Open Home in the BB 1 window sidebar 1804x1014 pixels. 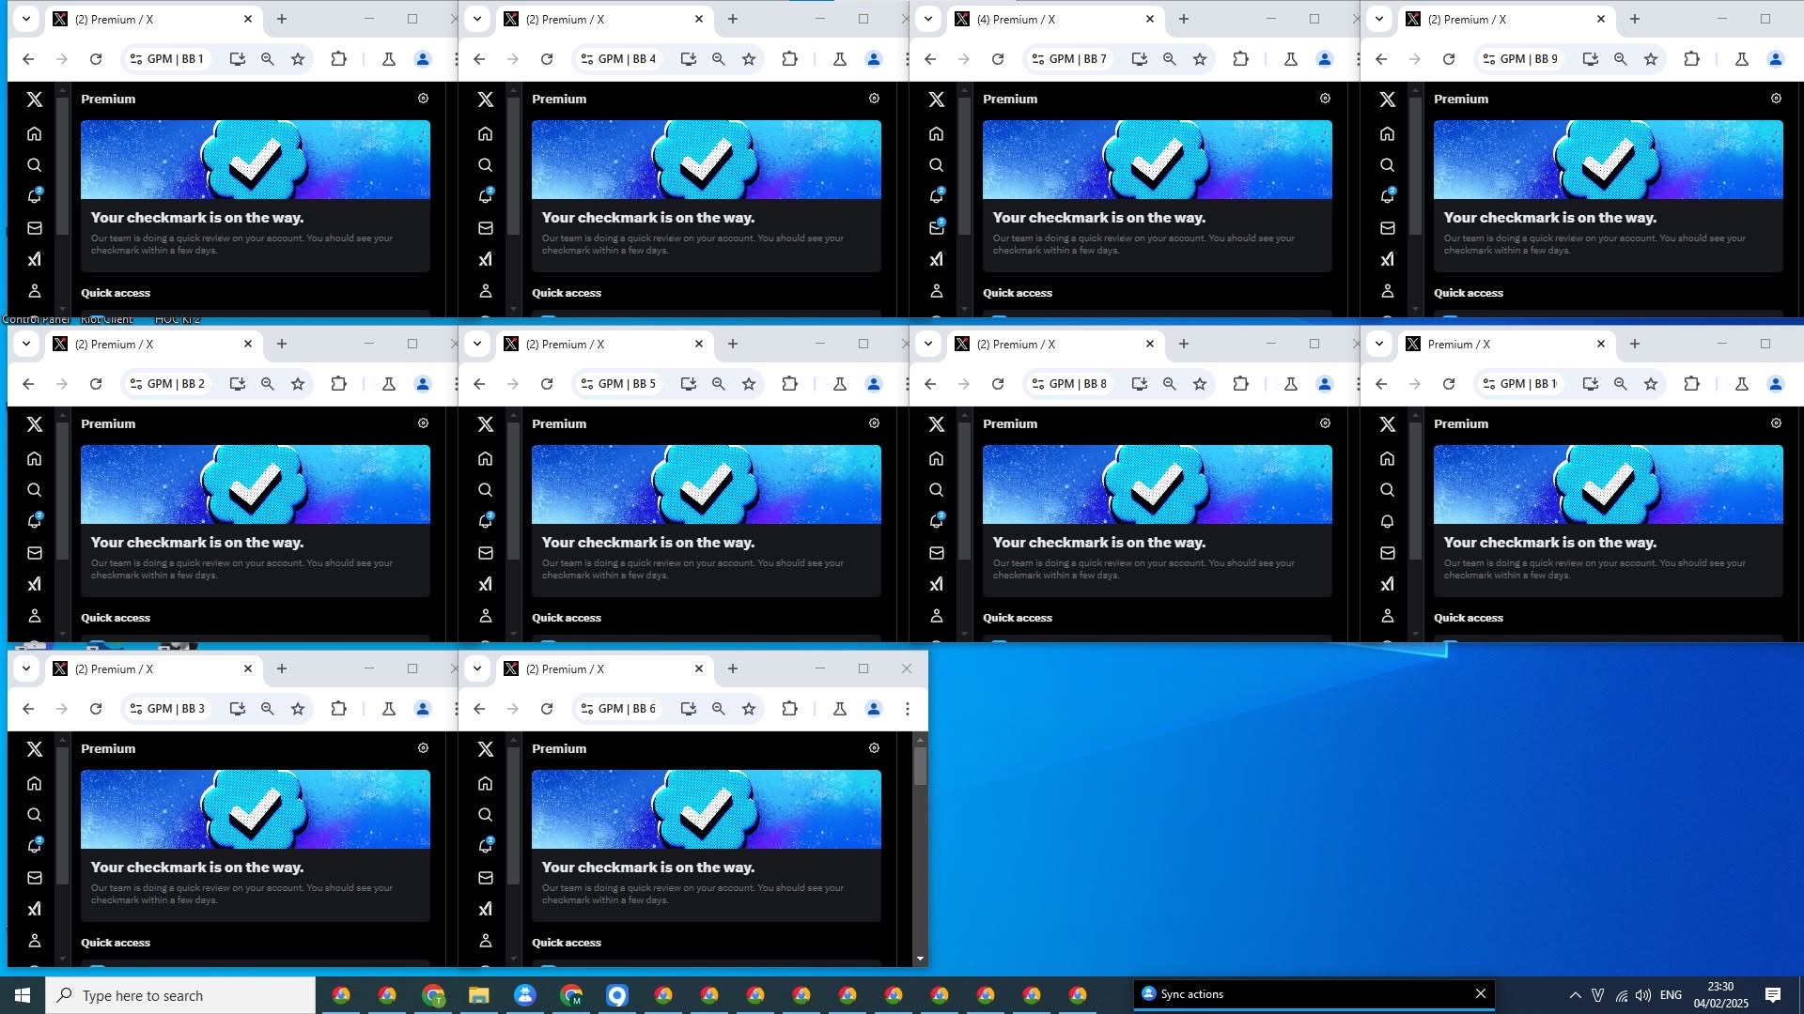click(35, 133)
